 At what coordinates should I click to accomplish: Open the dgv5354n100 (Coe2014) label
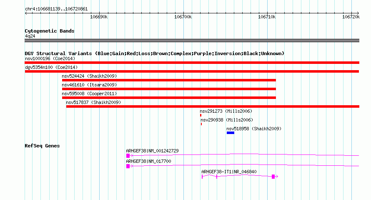click(x=51, y=67)
